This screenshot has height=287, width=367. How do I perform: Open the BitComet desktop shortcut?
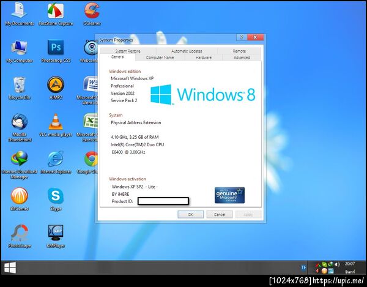(x=19, y=199)
